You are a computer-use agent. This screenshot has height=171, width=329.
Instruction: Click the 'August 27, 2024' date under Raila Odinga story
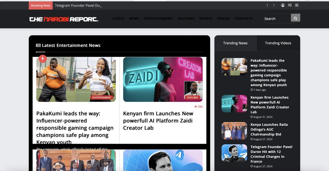tap(262, 139)
